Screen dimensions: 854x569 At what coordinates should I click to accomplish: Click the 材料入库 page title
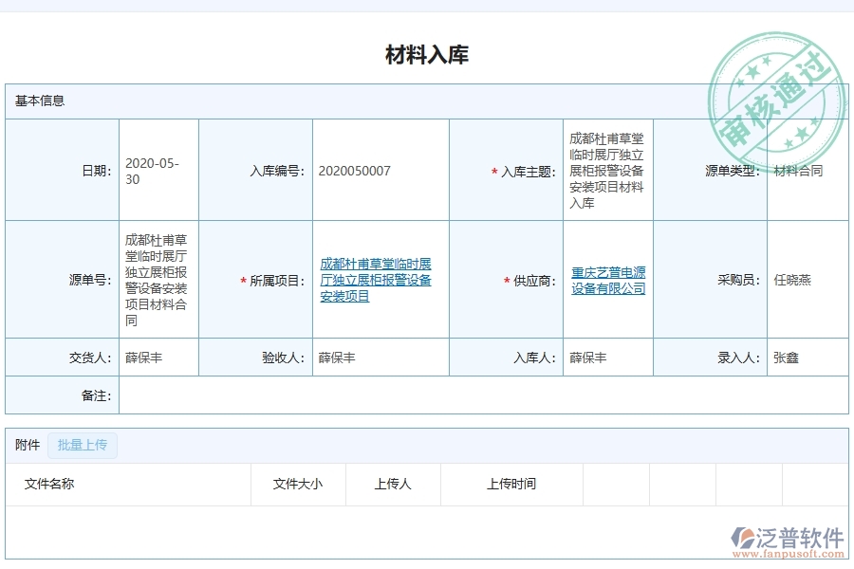426,54
